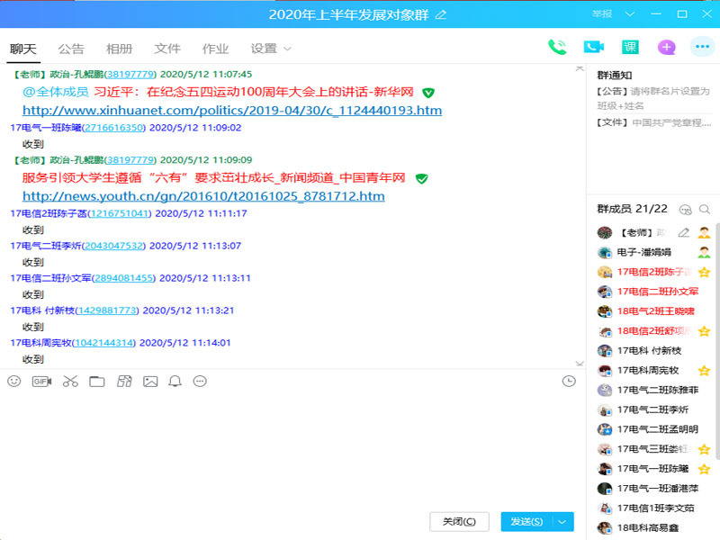
Task: Start a group video call
Action: pos(593,48)
